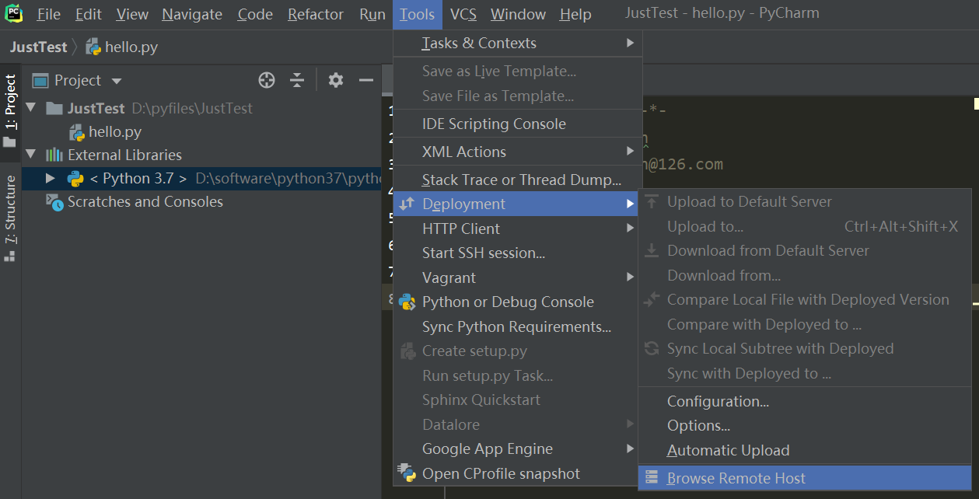This screenshot has height=499, width=979.
Task: Click the locate-in-project target icon
Action: [x=267, y=80]
